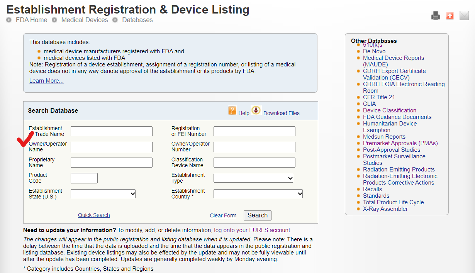Open the Learn More link

46,81
